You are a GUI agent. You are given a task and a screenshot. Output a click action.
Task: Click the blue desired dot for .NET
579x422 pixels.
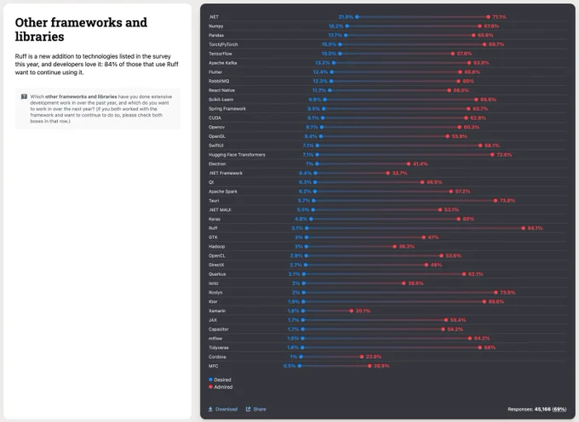(357, 16)
